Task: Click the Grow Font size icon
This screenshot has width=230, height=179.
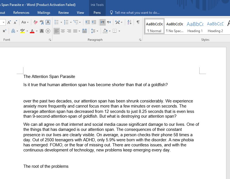Action: 9,22
